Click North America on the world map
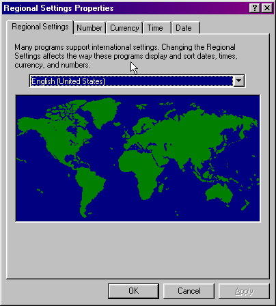 [55, 137]
